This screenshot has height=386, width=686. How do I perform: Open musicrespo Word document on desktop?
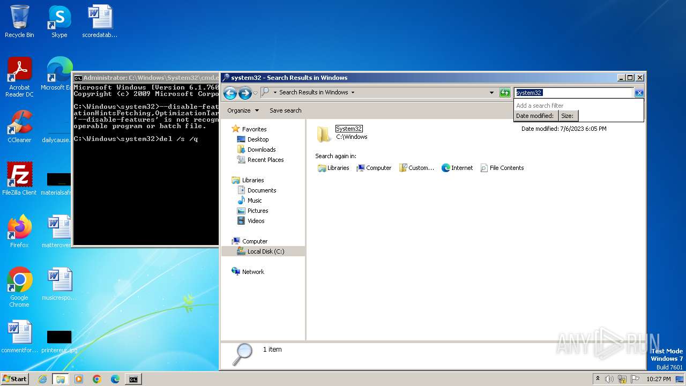(59, 284)
